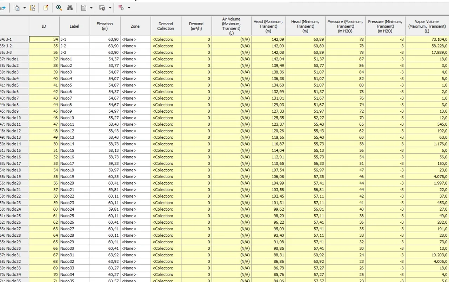Click the Elevation (m) column header
449x282 pixels.
(x=105, y=26)
